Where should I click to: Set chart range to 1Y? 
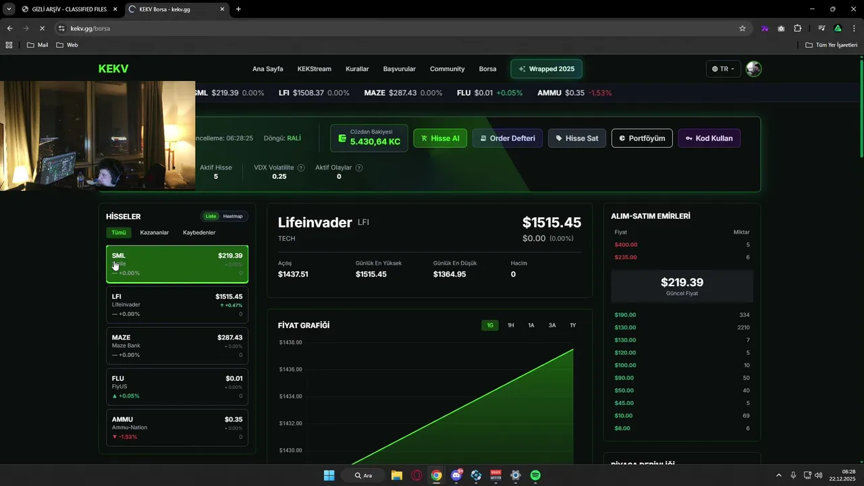click(x=573, y=325)
